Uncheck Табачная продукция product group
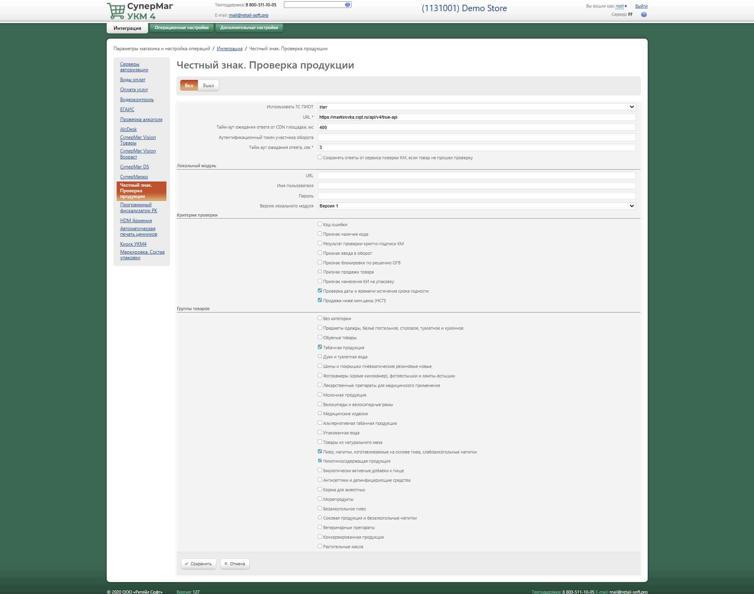This screenshot has height=594, width=754. point(320,347)
